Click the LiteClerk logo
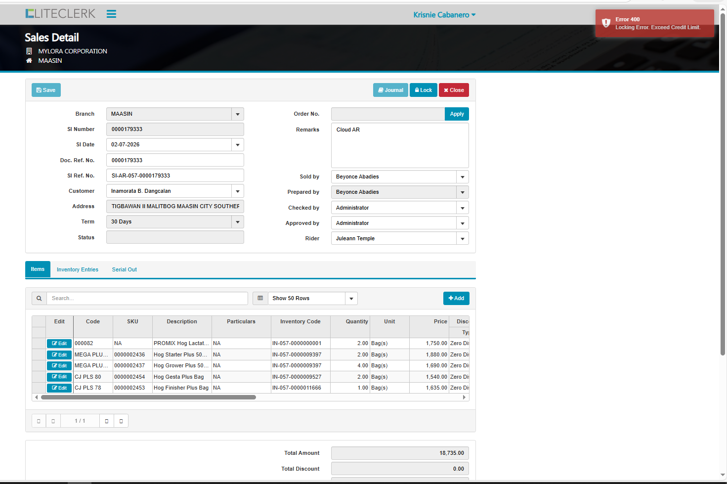This screenshot has height=484, width=727. tap(60, 14)
